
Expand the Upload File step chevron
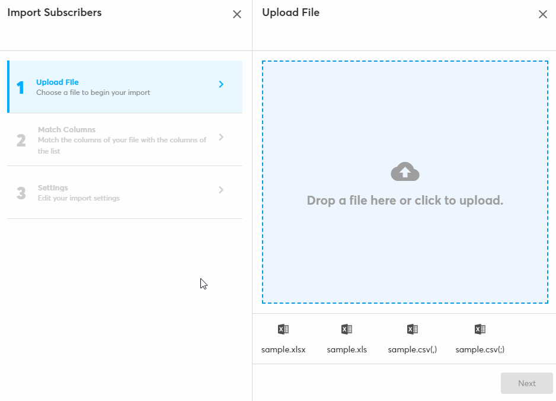[x=221, y=84]
